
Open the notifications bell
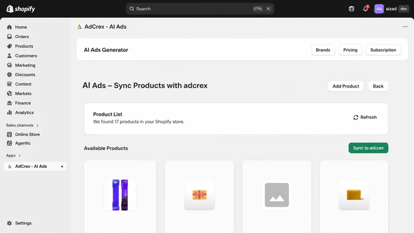(365, 9)
